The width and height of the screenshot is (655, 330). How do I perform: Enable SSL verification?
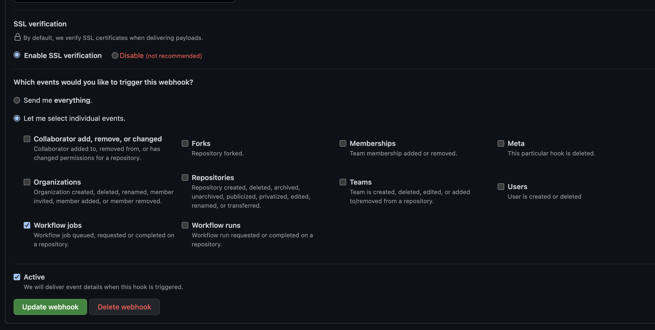pyautogui.click(x=17, y=55)
